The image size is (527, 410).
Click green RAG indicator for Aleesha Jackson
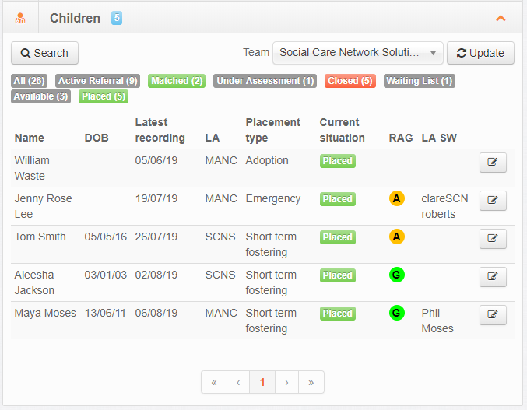click(396, 275)
